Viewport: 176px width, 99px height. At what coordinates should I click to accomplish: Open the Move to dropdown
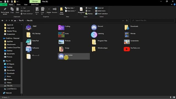point(37,11)
